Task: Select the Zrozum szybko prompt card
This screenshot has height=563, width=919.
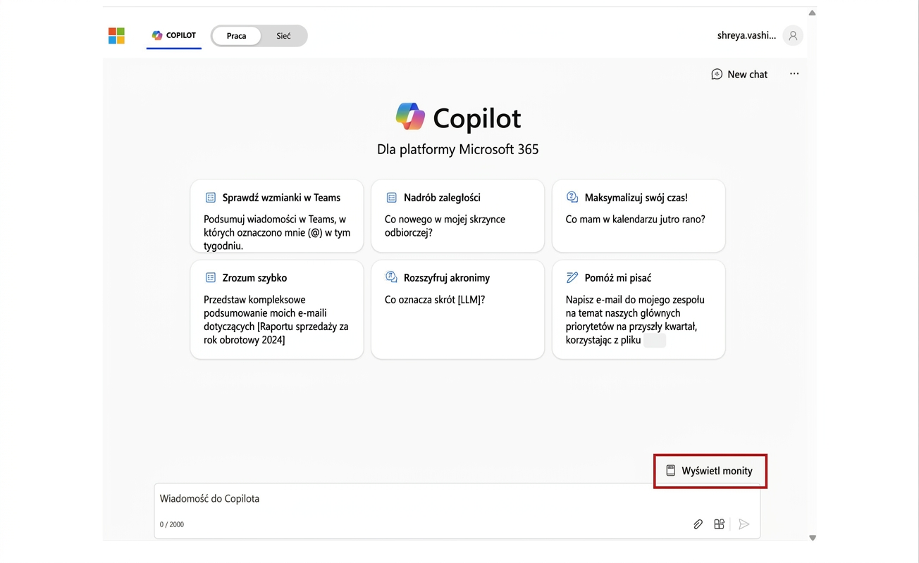Action: [277, 310]
